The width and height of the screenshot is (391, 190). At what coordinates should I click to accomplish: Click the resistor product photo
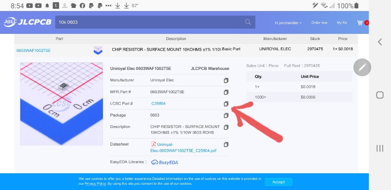pos(61,104)
